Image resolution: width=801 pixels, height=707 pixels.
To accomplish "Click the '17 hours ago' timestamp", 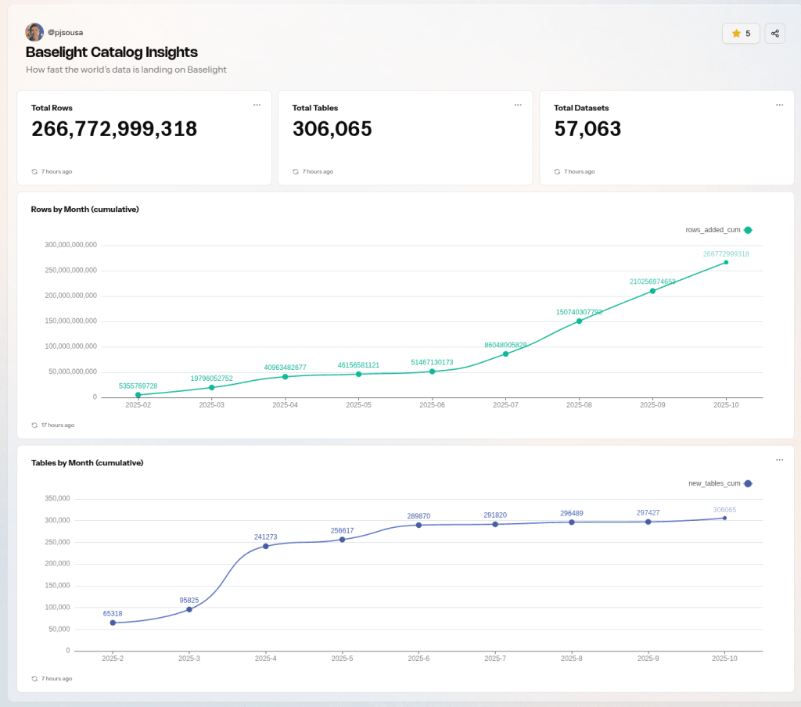I will (58, 425).
